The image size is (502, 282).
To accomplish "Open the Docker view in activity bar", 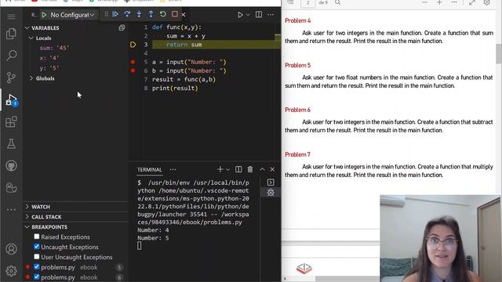I will tap(11, 188).
